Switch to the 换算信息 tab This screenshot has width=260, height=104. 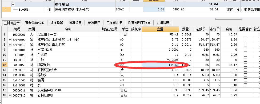tap(75, 23)
